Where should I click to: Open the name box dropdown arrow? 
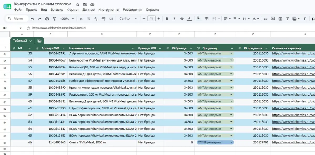pyautogui.click(x=20, y=28)
